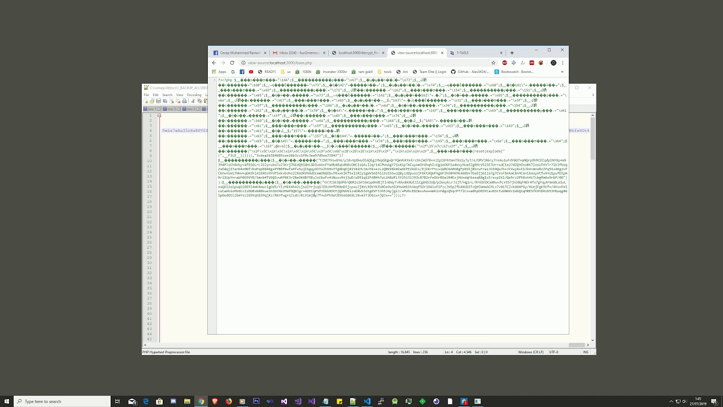Open the READY! bookmark

tap(267, 72)
